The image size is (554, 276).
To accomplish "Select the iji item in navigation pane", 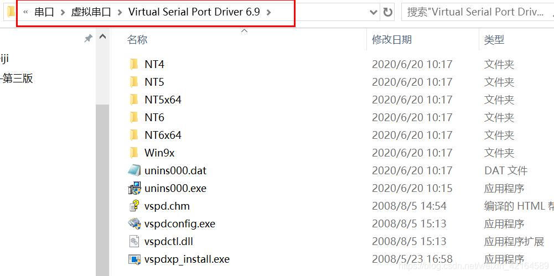I will (4, 59).
